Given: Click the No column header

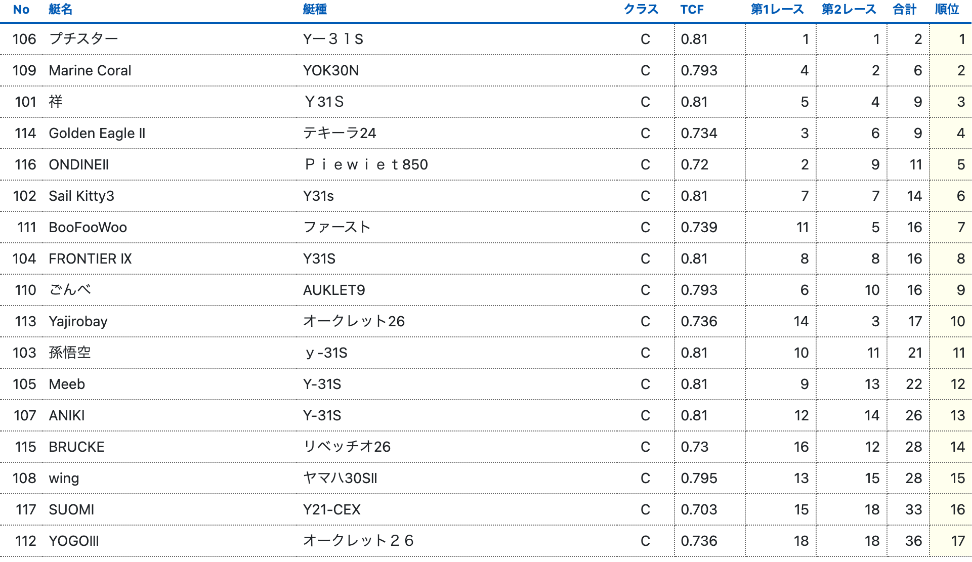Looking at the screenshot, I should coord(21,10).
